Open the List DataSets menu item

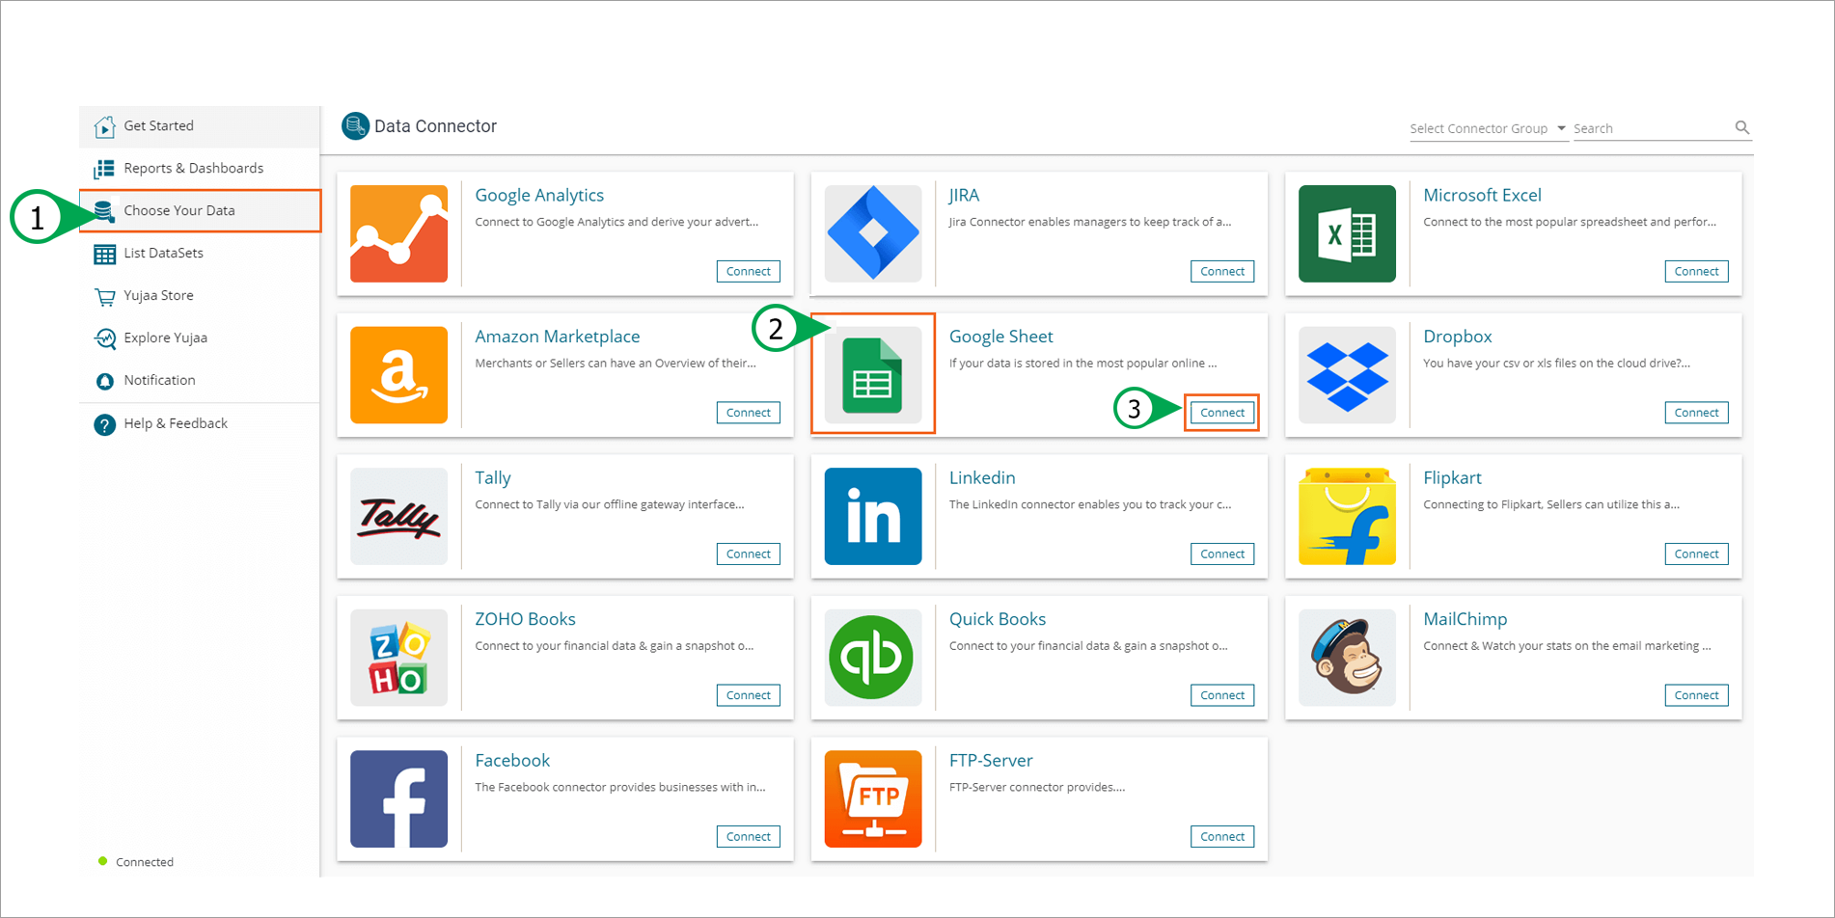tap(163, 253)
